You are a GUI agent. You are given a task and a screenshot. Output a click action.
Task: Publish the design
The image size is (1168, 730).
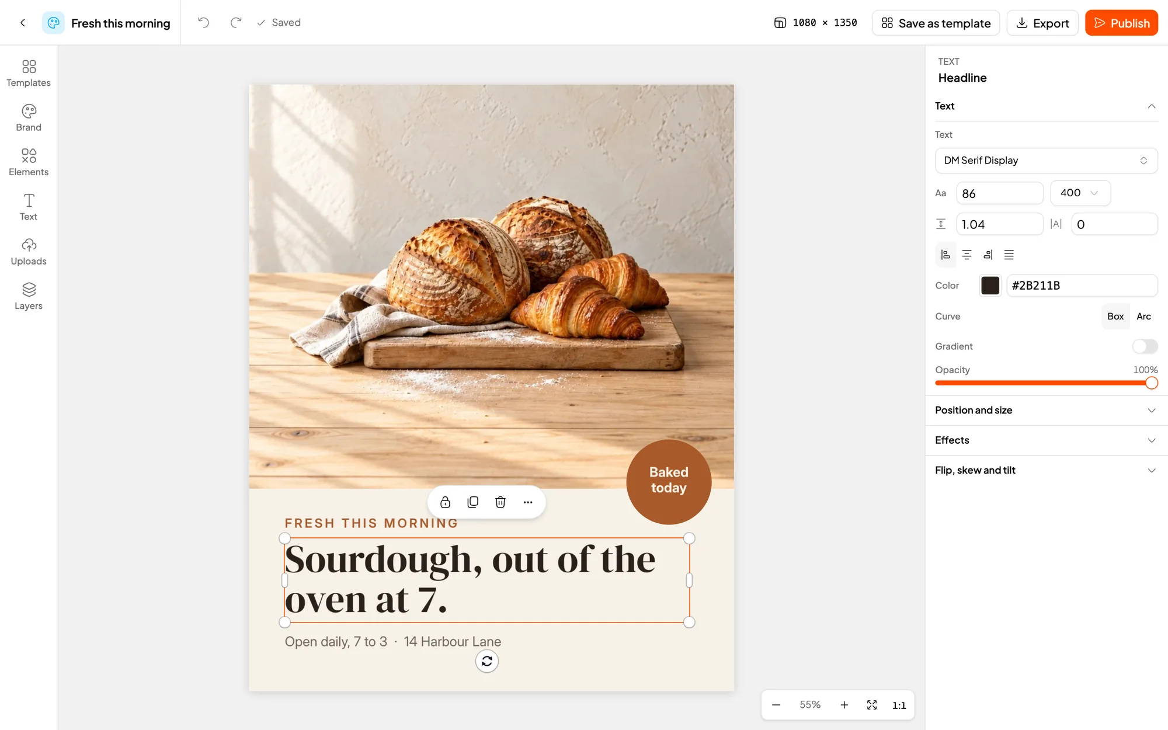(1121, 23)
